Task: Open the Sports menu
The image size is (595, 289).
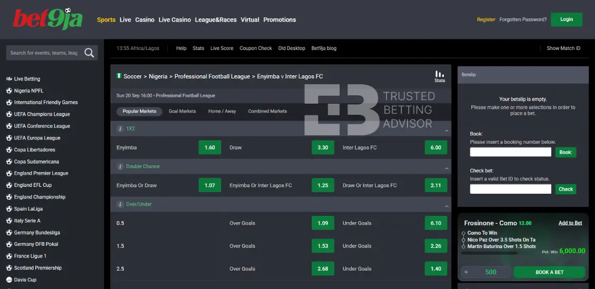Action: pyautogui.click(x=106, y=19)
